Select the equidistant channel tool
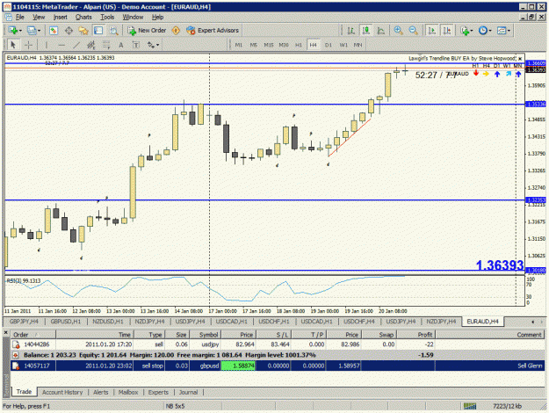The width and height of the screenshot is (549, 413). pos(91,45)
